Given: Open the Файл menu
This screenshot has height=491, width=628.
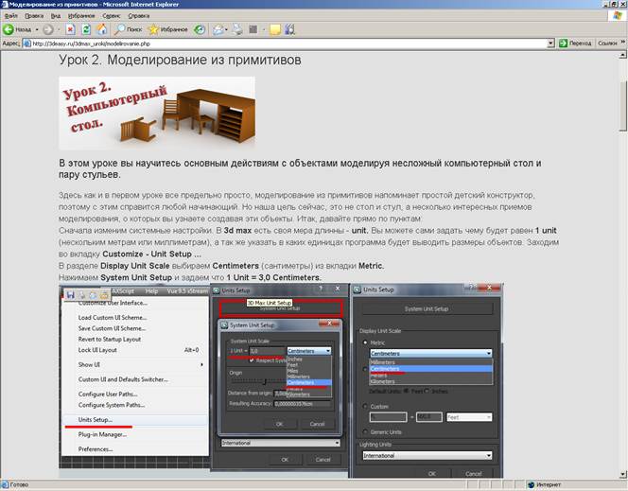Looking at the screenshot, I should pyautogui.click(x=10, y=16).
